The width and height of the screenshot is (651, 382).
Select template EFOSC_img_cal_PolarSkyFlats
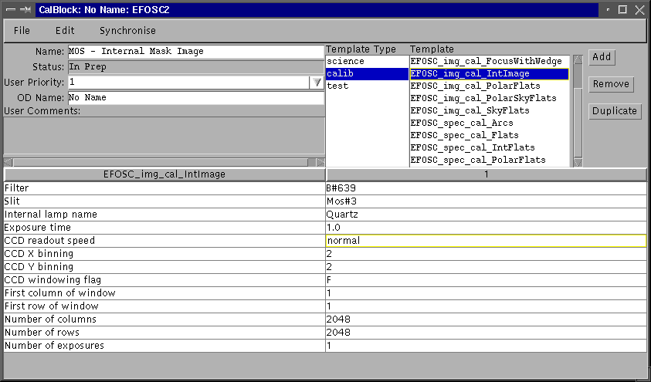pos(489,98)
